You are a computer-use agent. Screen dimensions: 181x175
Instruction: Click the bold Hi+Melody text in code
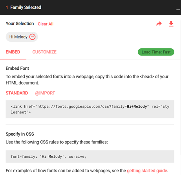tap(137, 106)
